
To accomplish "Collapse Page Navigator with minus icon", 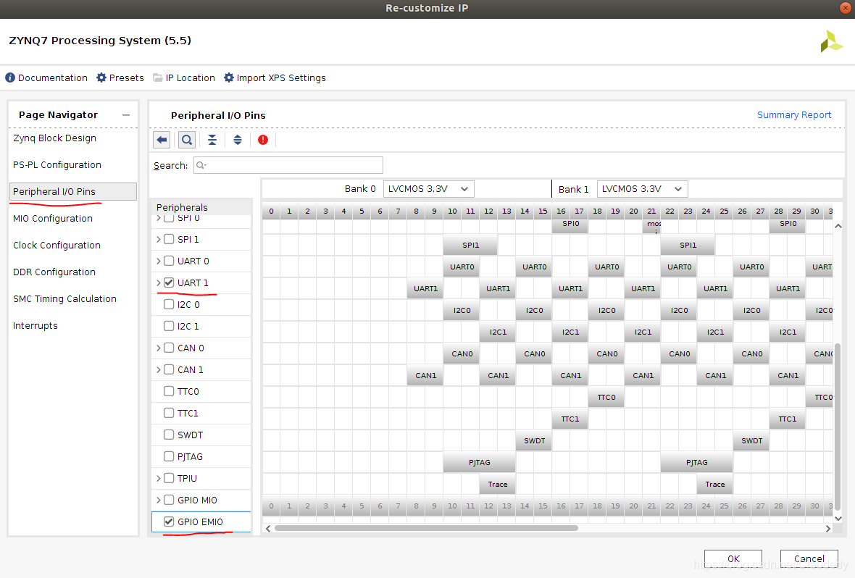I will point(126,115).
